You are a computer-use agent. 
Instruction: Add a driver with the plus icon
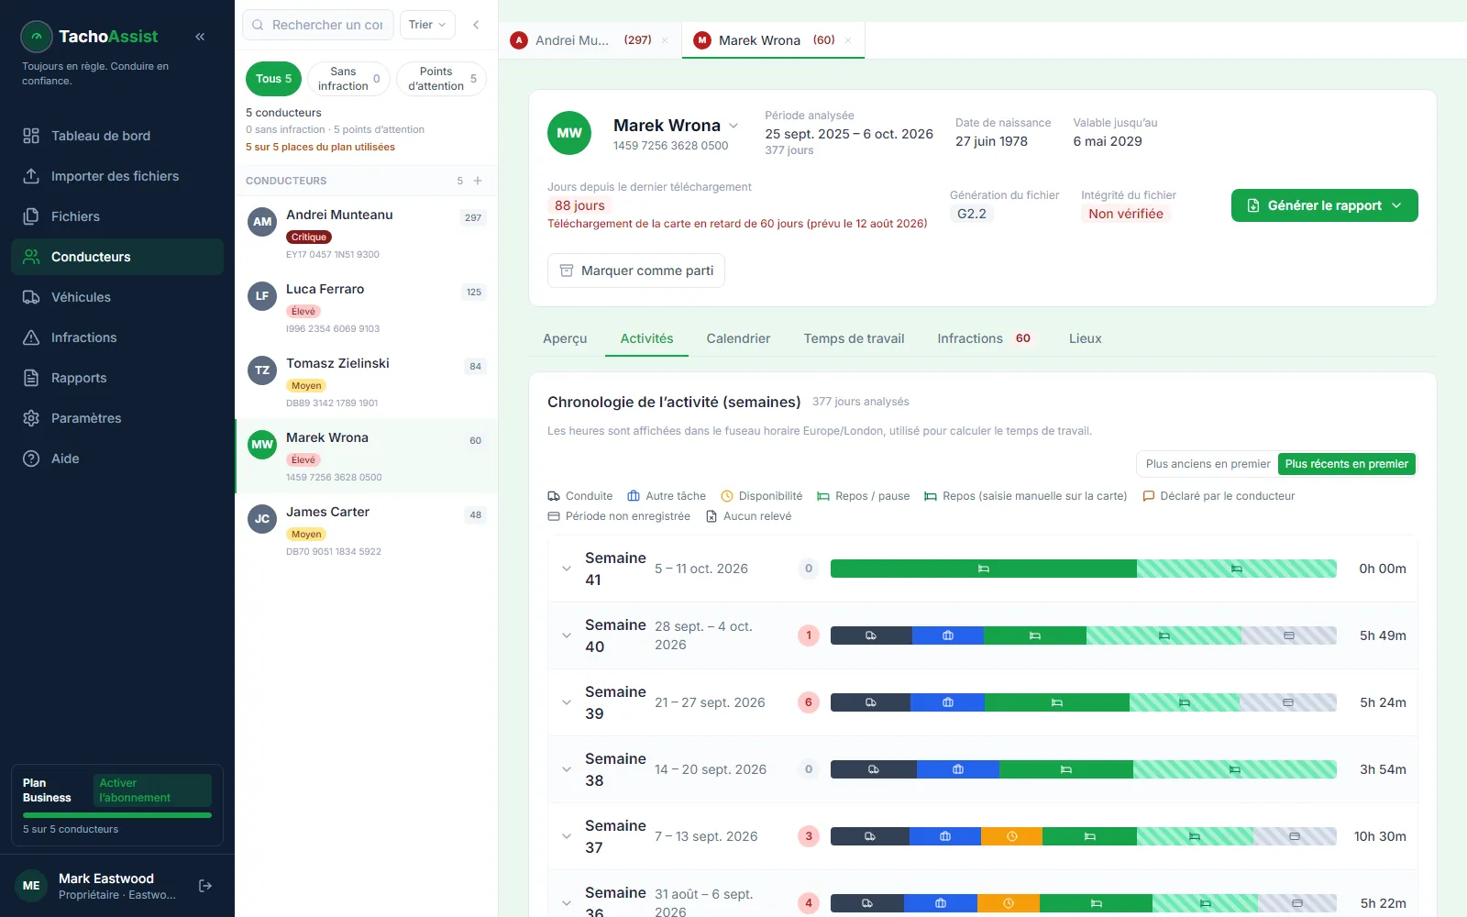point(478,181)
